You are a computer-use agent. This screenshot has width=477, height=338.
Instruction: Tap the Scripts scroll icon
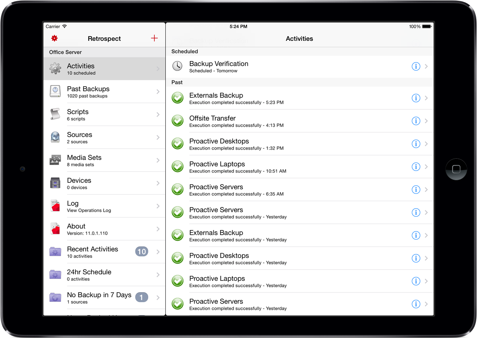[x=55, y=114]
